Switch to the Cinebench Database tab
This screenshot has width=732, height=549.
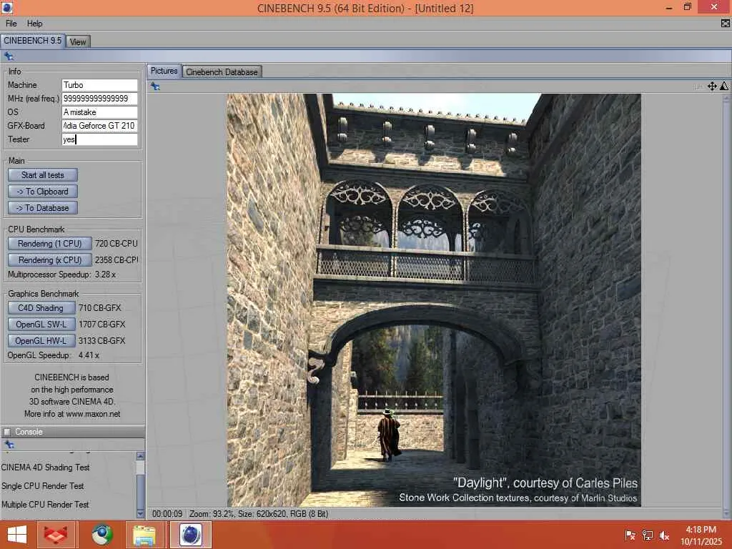point(222,72)
